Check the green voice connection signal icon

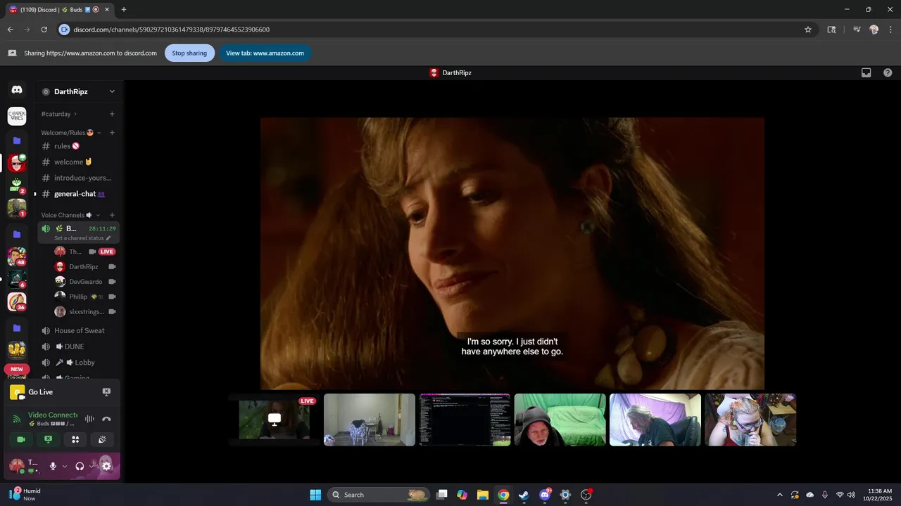pos(17,419)
